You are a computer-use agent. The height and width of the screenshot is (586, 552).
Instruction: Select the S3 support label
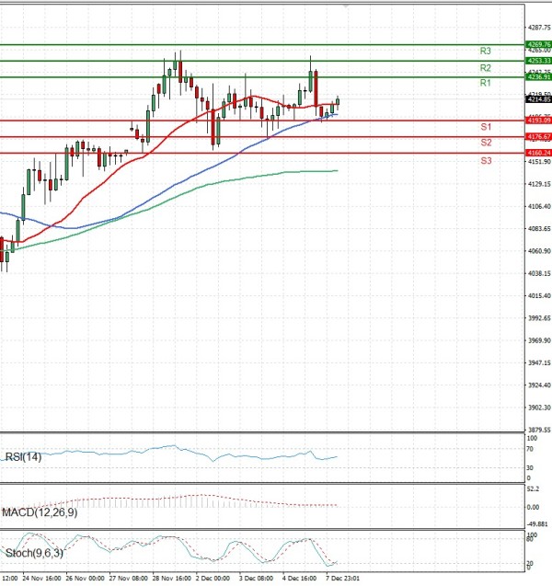[x=485, y=161]
